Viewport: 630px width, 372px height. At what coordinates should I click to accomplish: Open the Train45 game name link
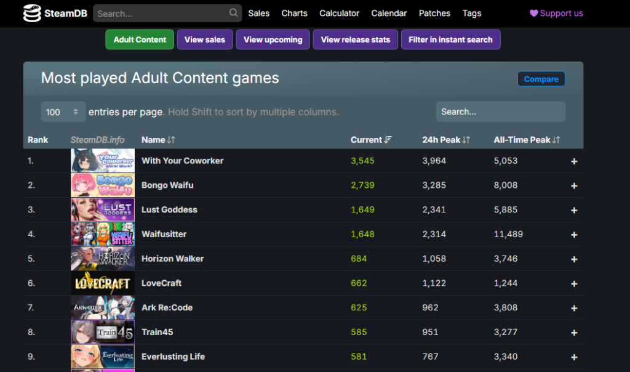pos(157,332)
